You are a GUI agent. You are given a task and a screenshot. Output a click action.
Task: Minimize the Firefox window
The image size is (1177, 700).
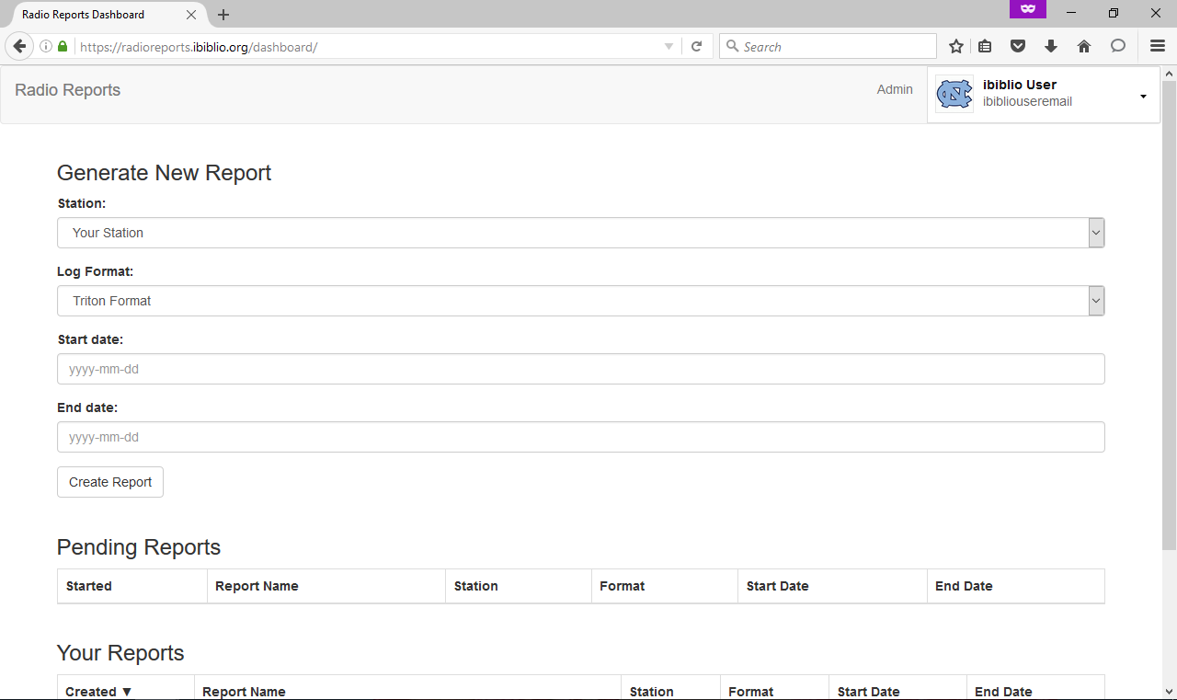[1071, 13]
